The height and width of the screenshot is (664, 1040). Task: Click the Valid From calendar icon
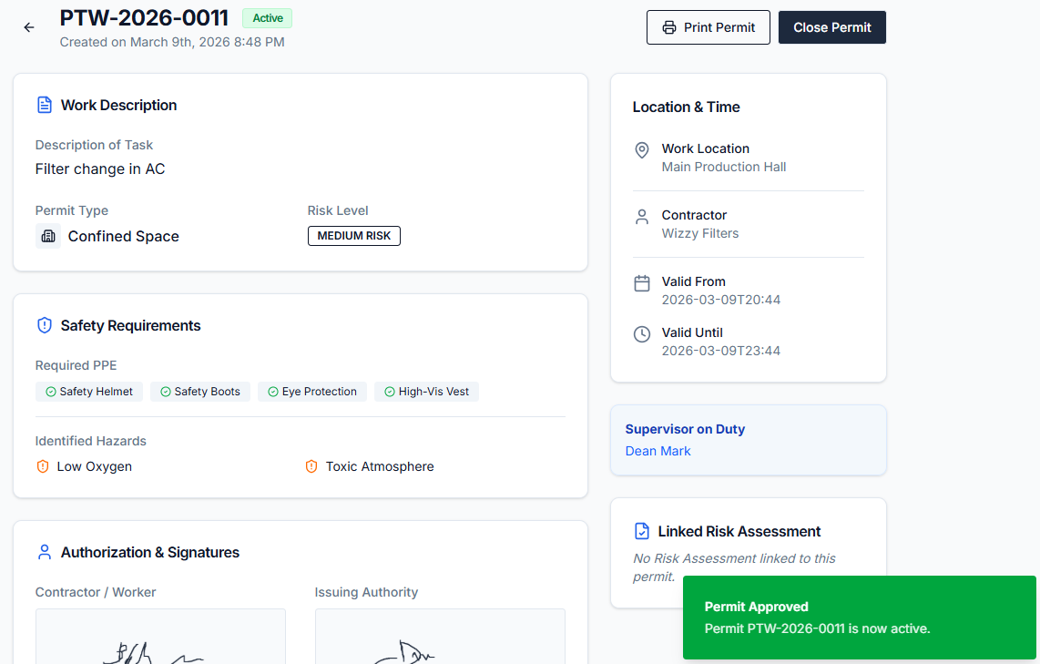(x=642, y=283)
